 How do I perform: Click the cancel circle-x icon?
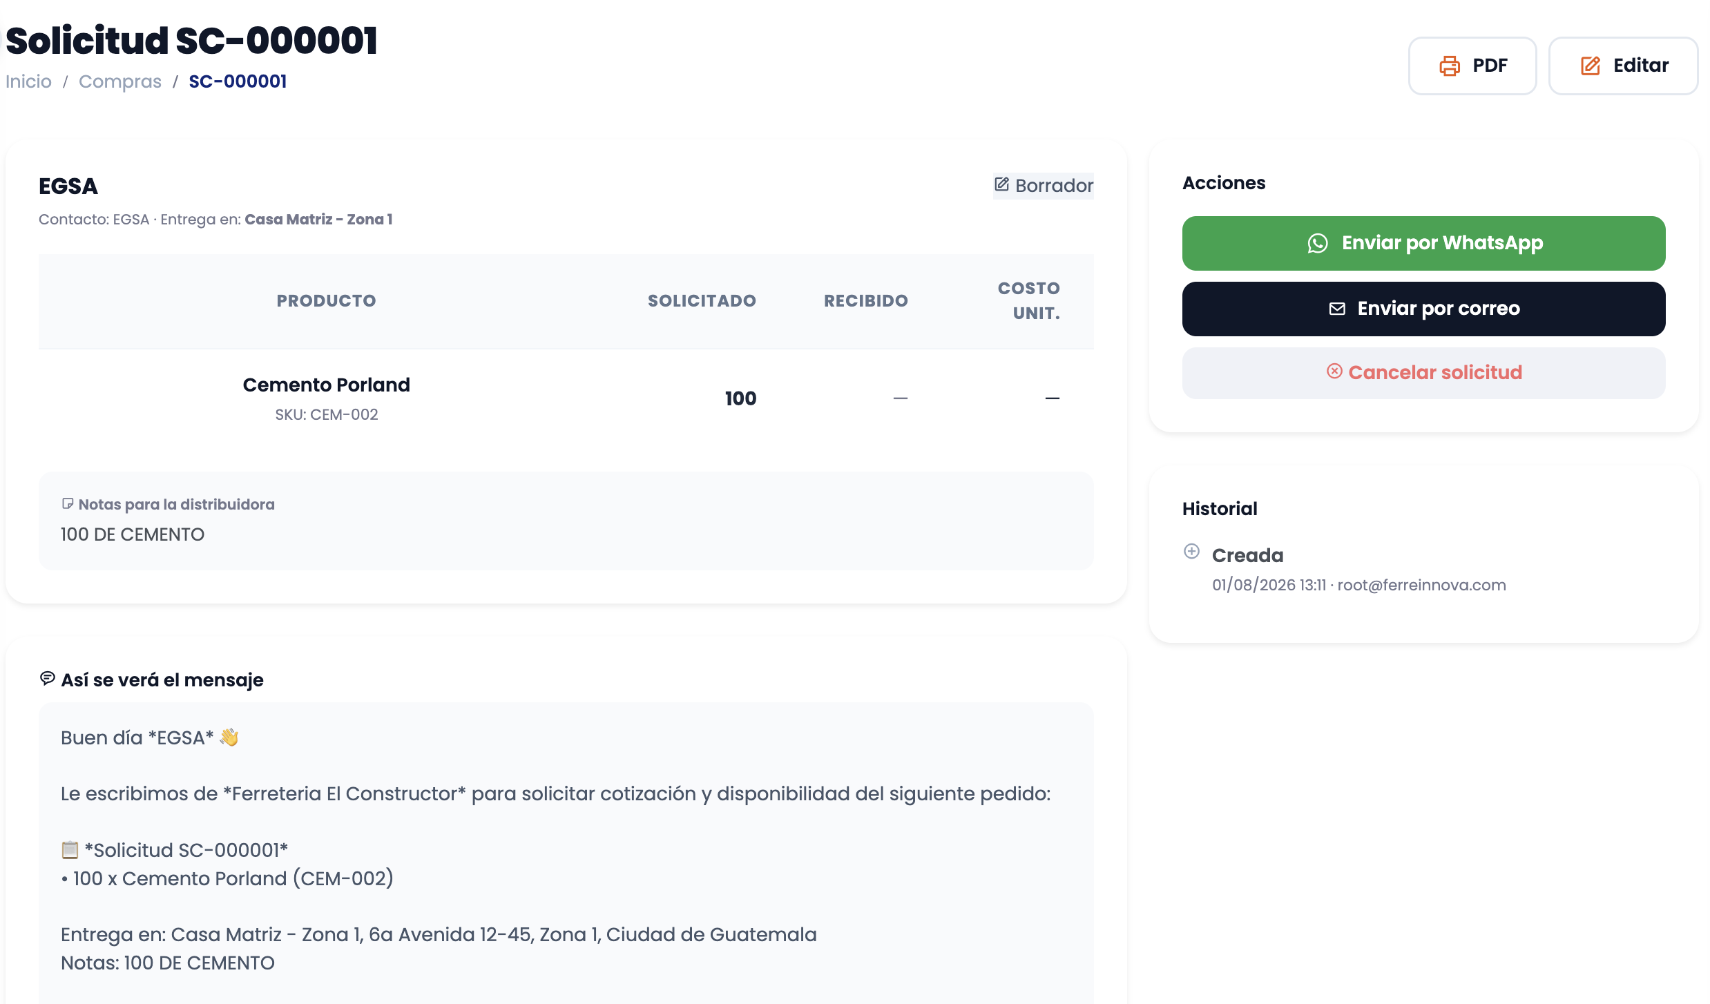point(1334,371)
